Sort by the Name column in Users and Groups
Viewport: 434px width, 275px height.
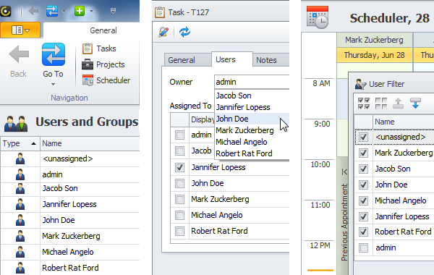point(90,143)
